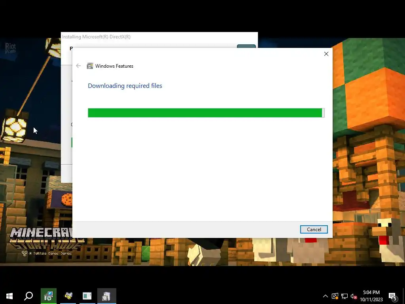Click the 'Installing Microsoft(R) DirectX(R)' window title
The image size is (405, 304).
pyautogui.click(x=97, y=37)
